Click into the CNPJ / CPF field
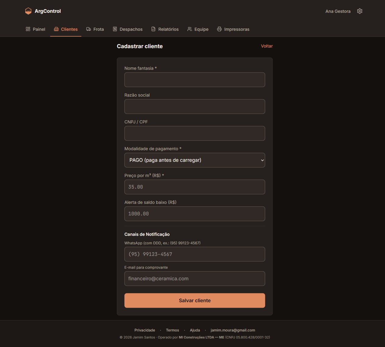The height and width of the screenshot is (347, 385). (x=195, y=133)
